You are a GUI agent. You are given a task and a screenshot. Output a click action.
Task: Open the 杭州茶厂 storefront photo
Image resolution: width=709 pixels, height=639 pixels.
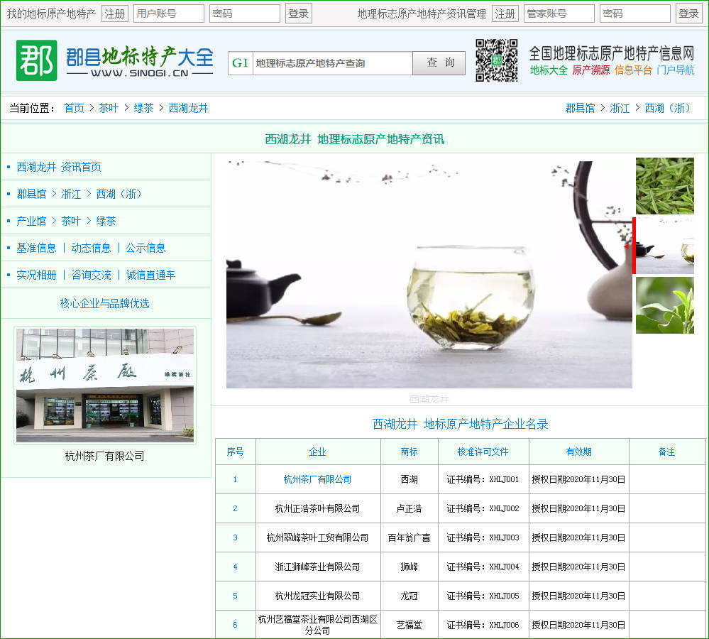(105, 386)
